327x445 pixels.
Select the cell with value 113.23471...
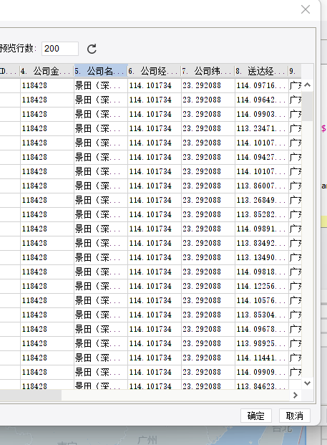pos(262,128)
